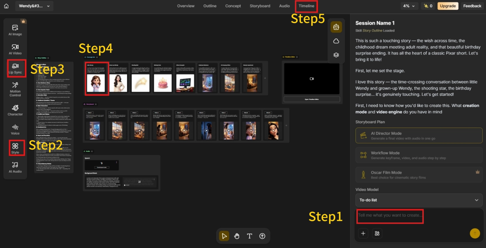Add a new storyboard video card
486x248 pixels.
point(286,125)
